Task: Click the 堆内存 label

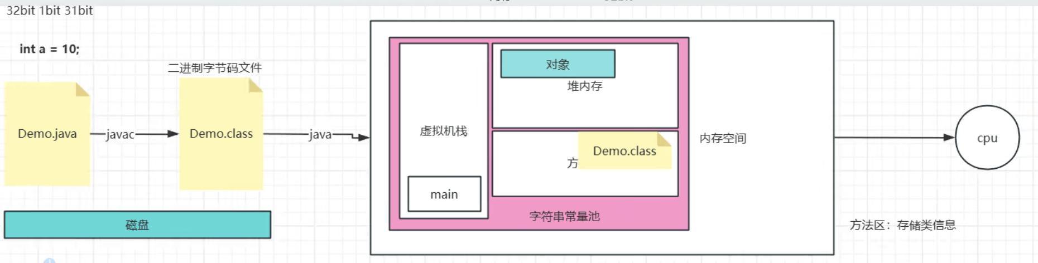Action: click(585, 86)
